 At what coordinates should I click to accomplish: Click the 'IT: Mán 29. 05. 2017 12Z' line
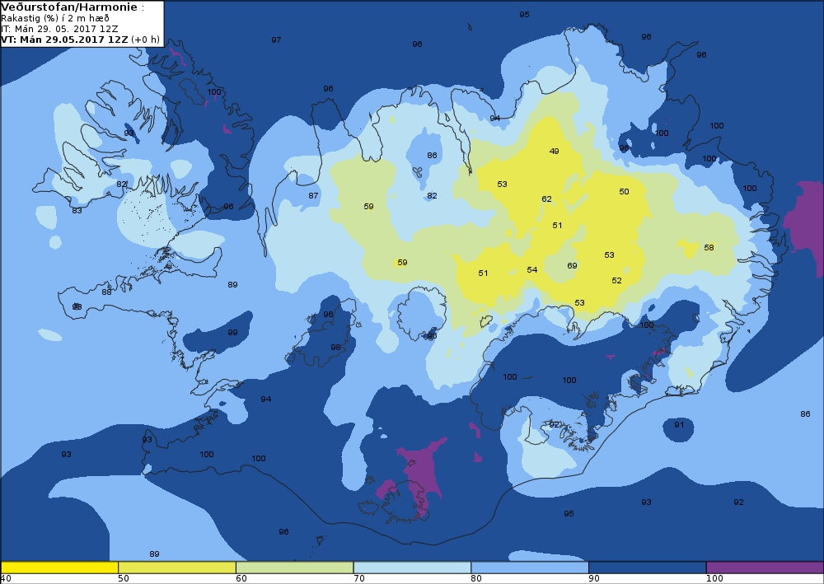pos(59,29)
